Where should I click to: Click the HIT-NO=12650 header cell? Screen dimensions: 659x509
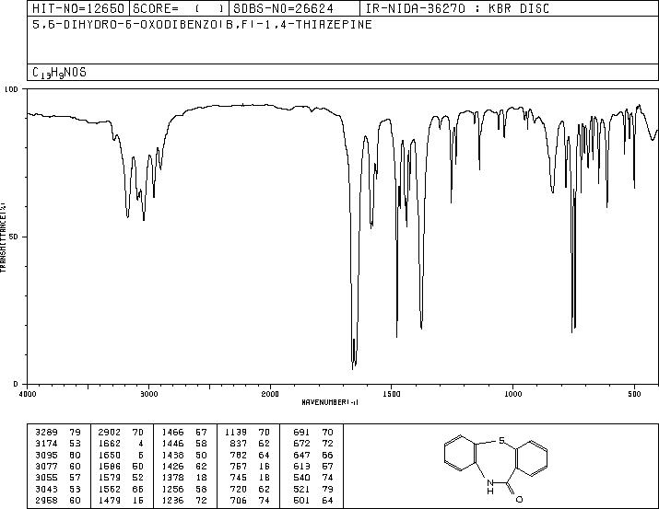tap(78, 8)
